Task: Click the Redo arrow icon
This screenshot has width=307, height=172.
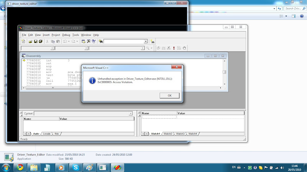Action: point(73,41)
